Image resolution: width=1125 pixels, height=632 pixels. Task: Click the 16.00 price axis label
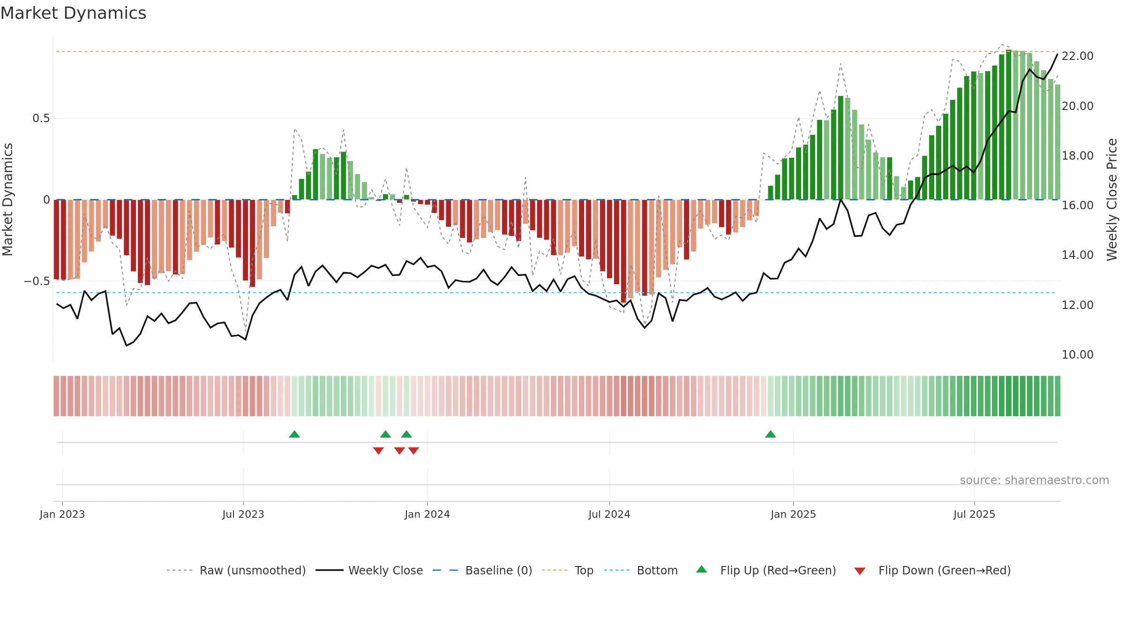point(1077,206)
